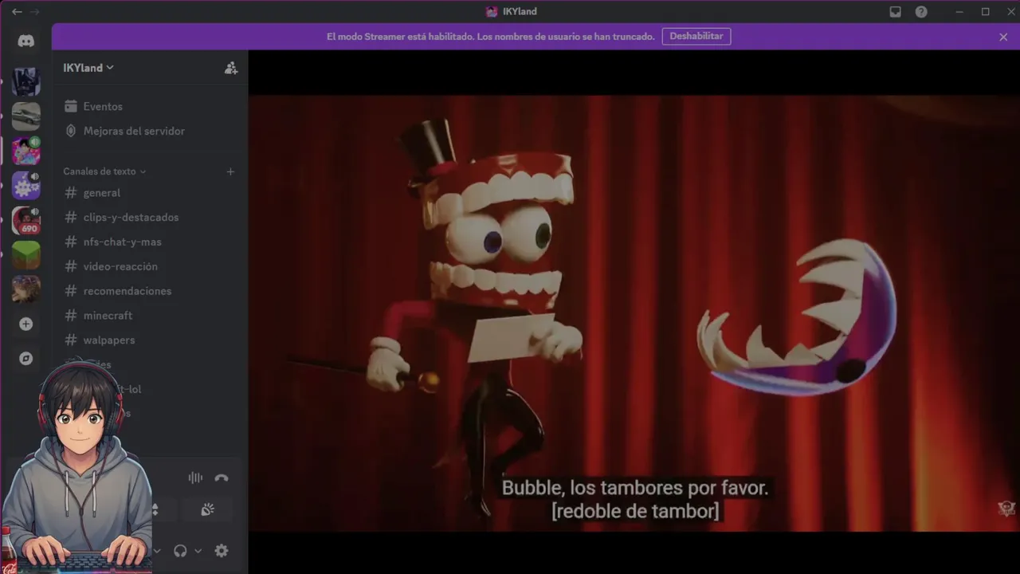Image resolution: width=1020 pixels, height=574 pixels.
Task: Open the noise suppression waveform icon
Action: coord(195,478)
